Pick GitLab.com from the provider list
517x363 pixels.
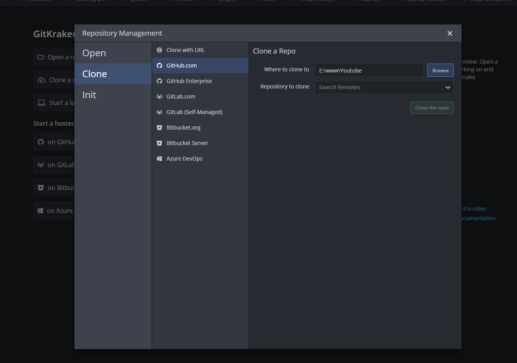200,97
